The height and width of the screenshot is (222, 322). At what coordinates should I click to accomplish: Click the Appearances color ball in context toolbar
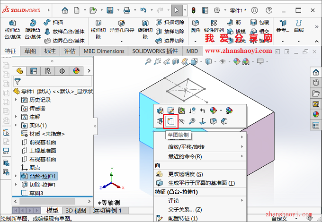click(x=214, y=111)
